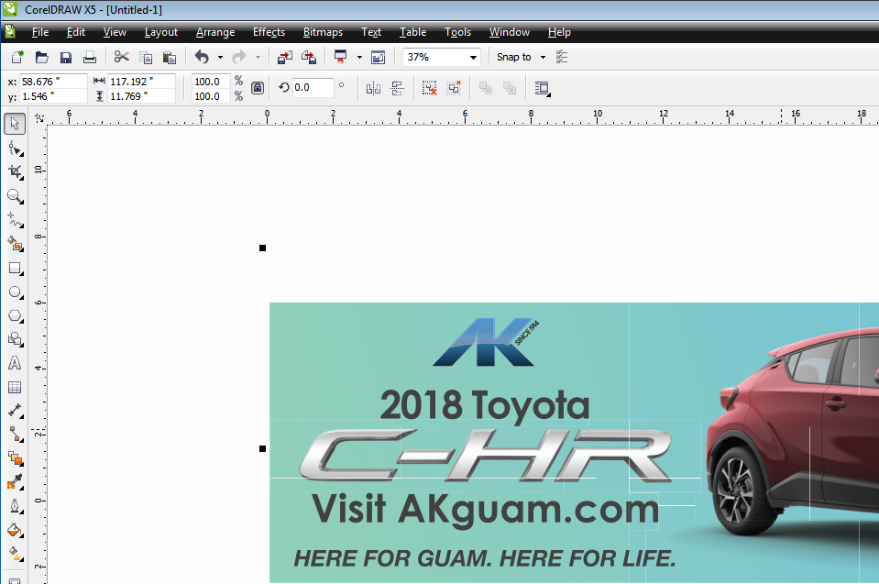Open the Tools menu
The width and height of the screenshot is (879, 584).
(458, 32)
